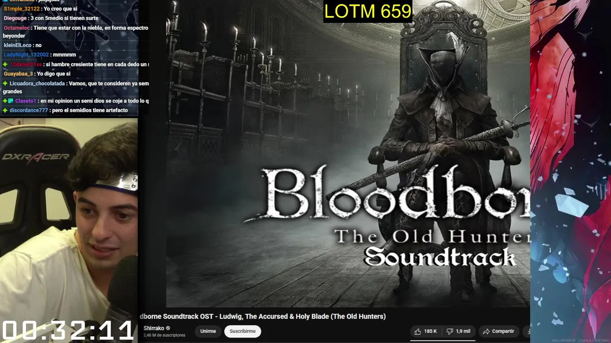611x343 pixels.
Task: Click the message '3 con 5medio si tienen surte'
Action: (x=64, y=18)
